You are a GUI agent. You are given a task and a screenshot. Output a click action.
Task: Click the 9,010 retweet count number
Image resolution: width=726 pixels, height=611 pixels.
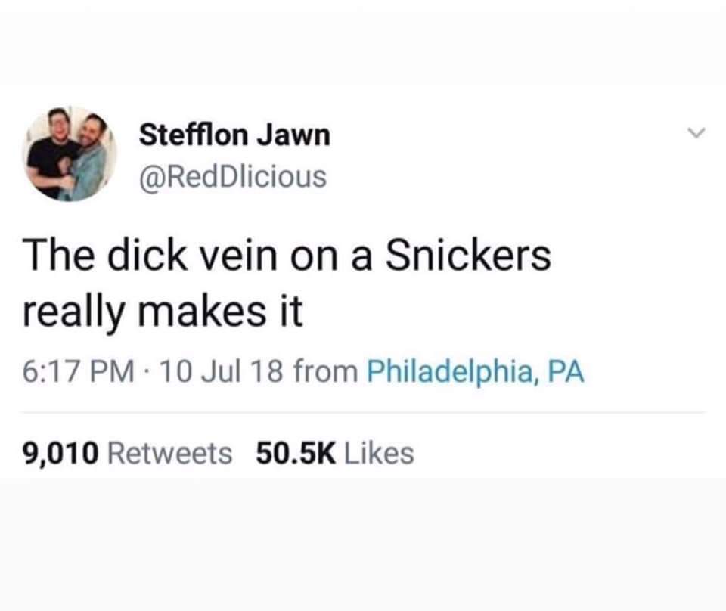click(x=60, y=453)
